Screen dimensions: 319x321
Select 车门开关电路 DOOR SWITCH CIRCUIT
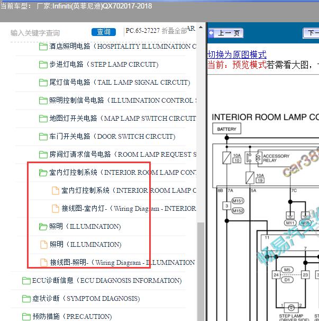click(112, 137)
